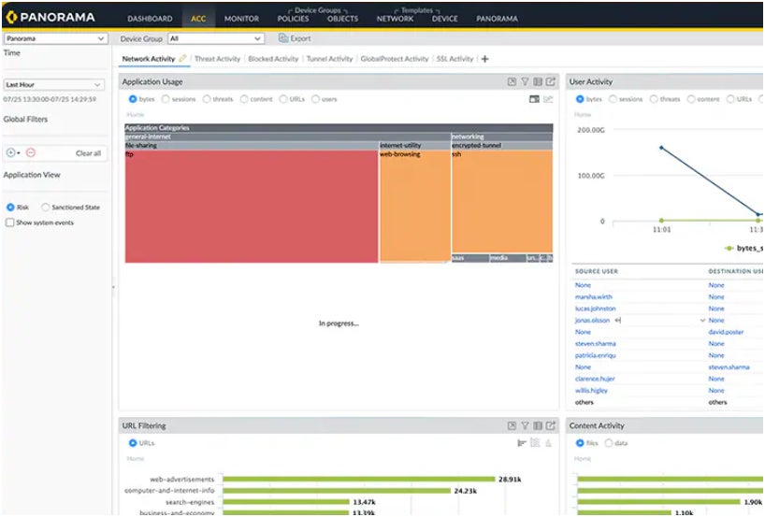Click source user steven.sharma link
This screenshot has height=517, width=765.
(x=595, y=343)
